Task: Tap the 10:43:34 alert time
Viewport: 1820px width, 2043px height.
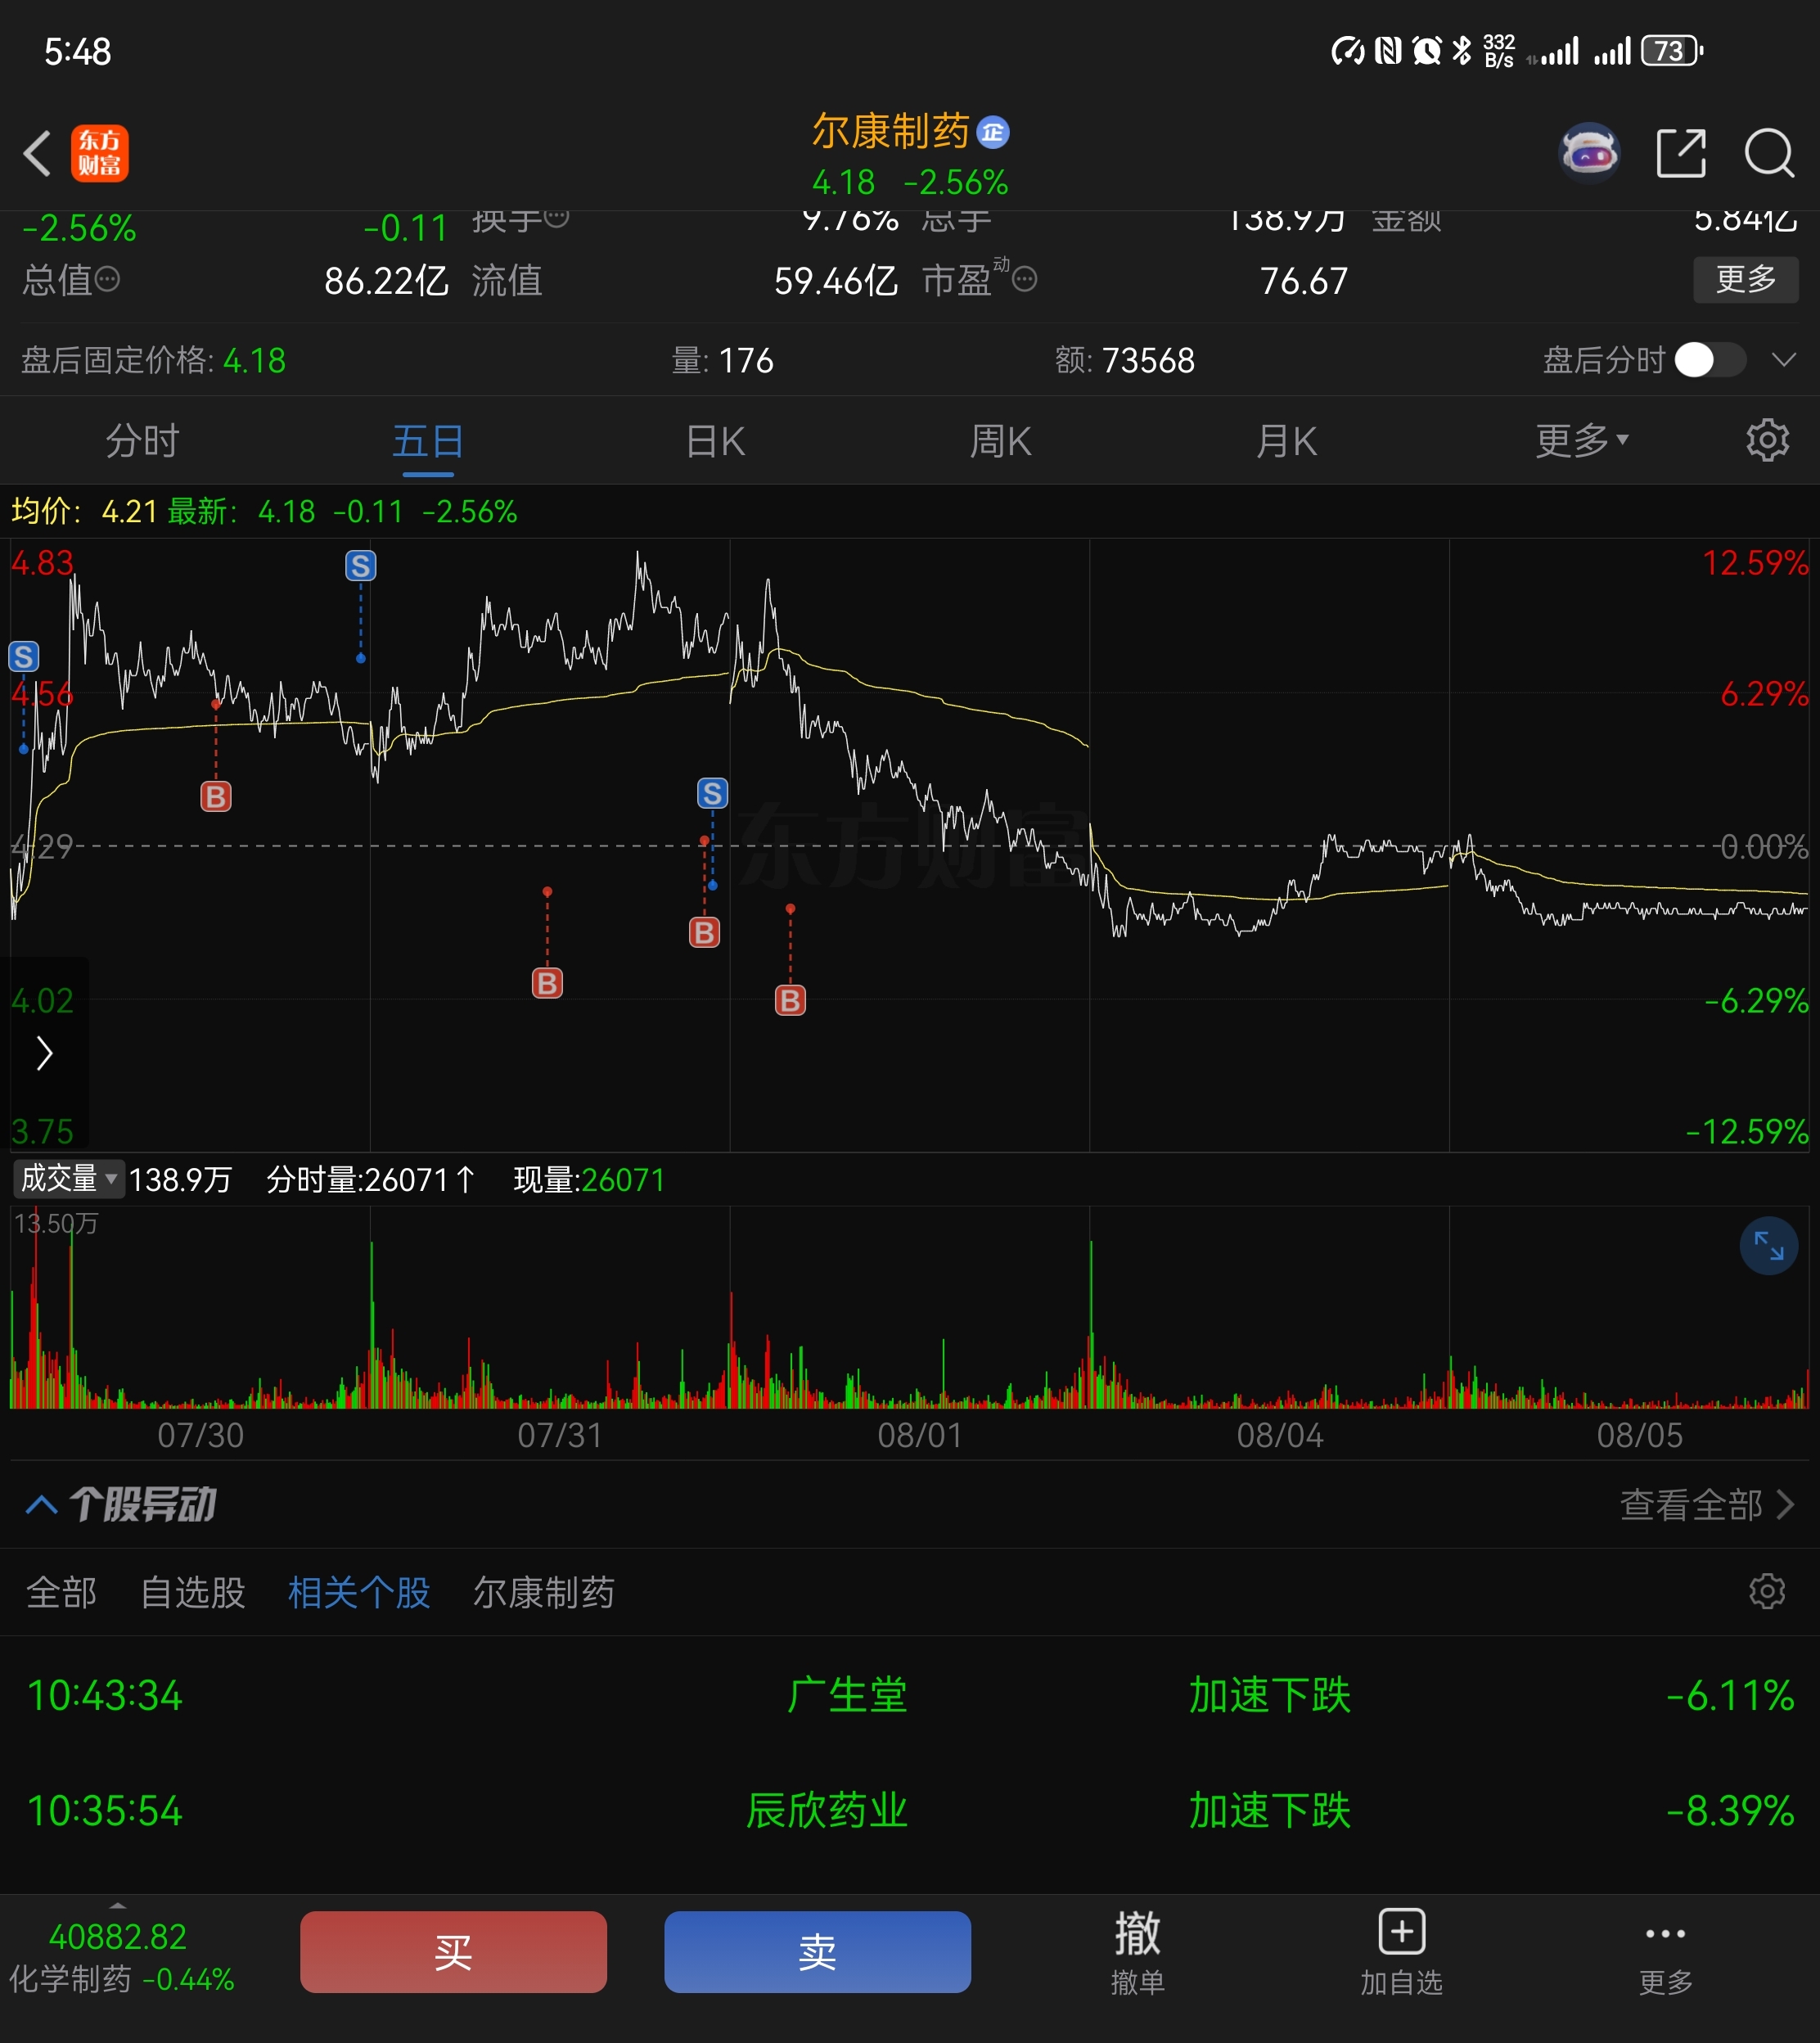Action: click(x=105, y=1695)
